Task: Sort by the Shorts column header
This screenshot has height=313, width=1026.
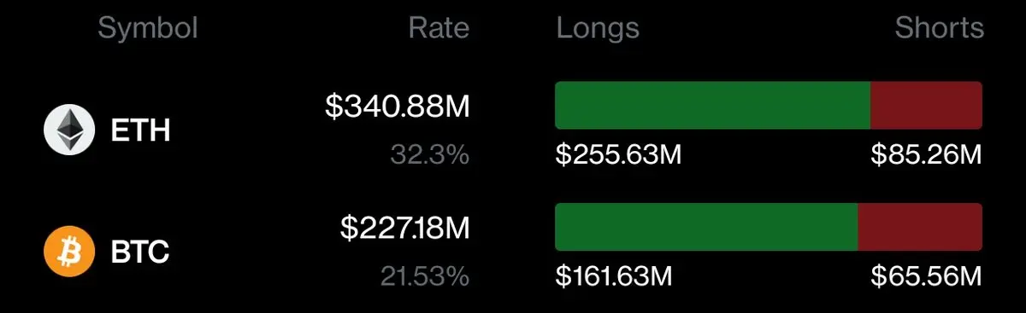Action: [940, 28]
